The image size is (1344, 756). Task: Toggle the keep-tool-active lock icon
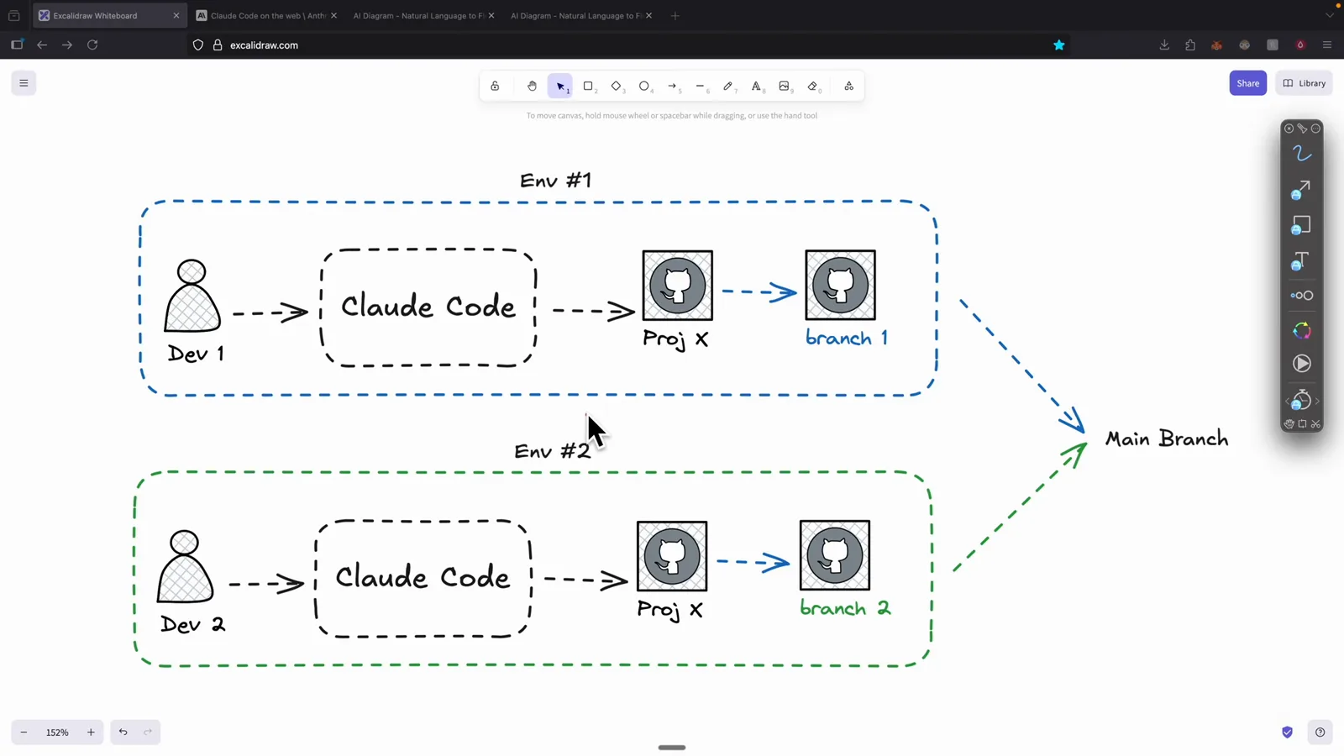495,87
